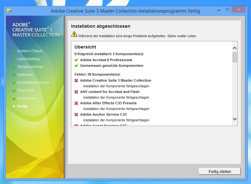Click the check mark beside Optionen
Screen dimensions: 251x184
14,75
